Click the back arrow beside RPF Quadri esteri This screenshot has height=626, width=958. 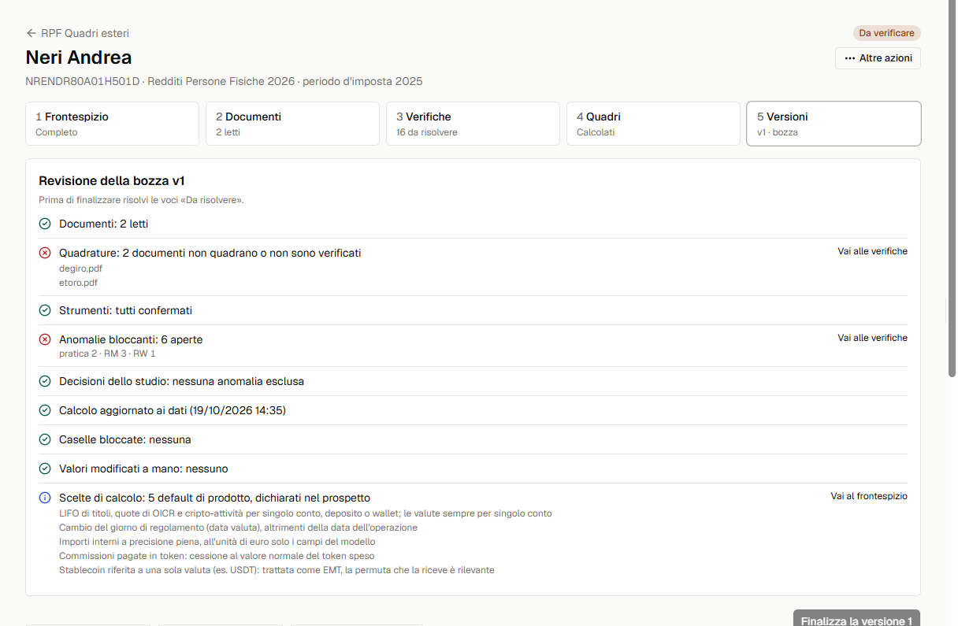pos(32,33)
